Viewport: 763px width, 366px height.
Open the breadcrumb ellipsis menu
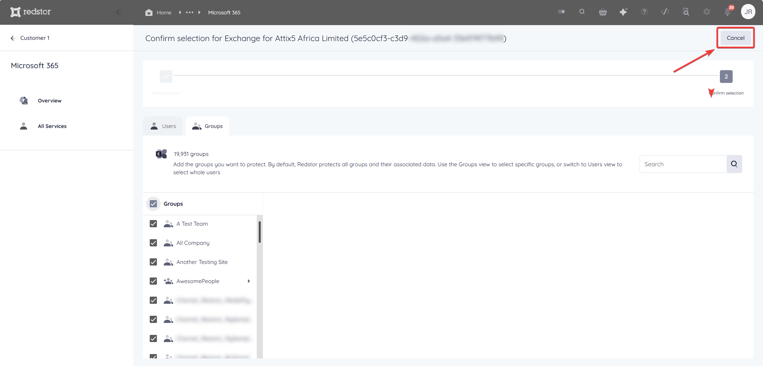point(190,12)
